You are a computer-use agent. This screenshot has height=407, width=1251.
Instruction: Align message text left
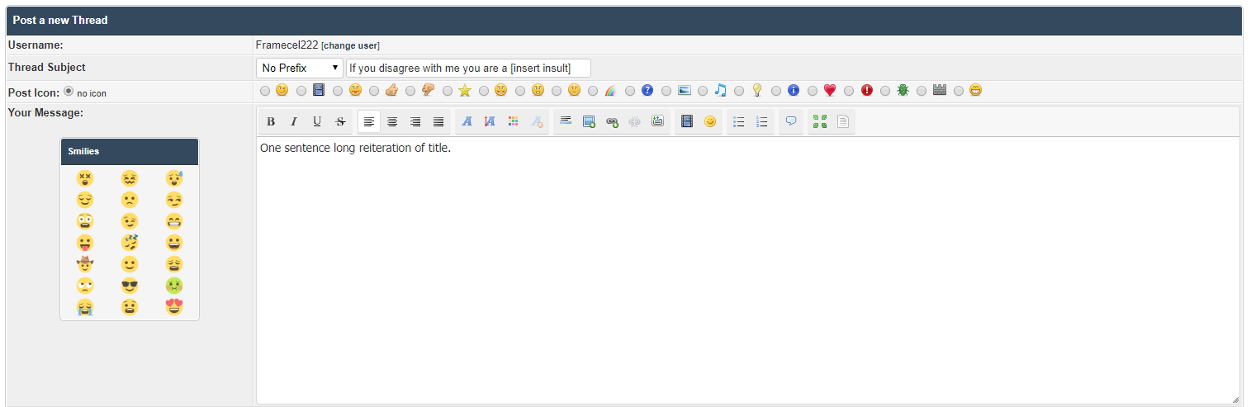tap(369, 121)
